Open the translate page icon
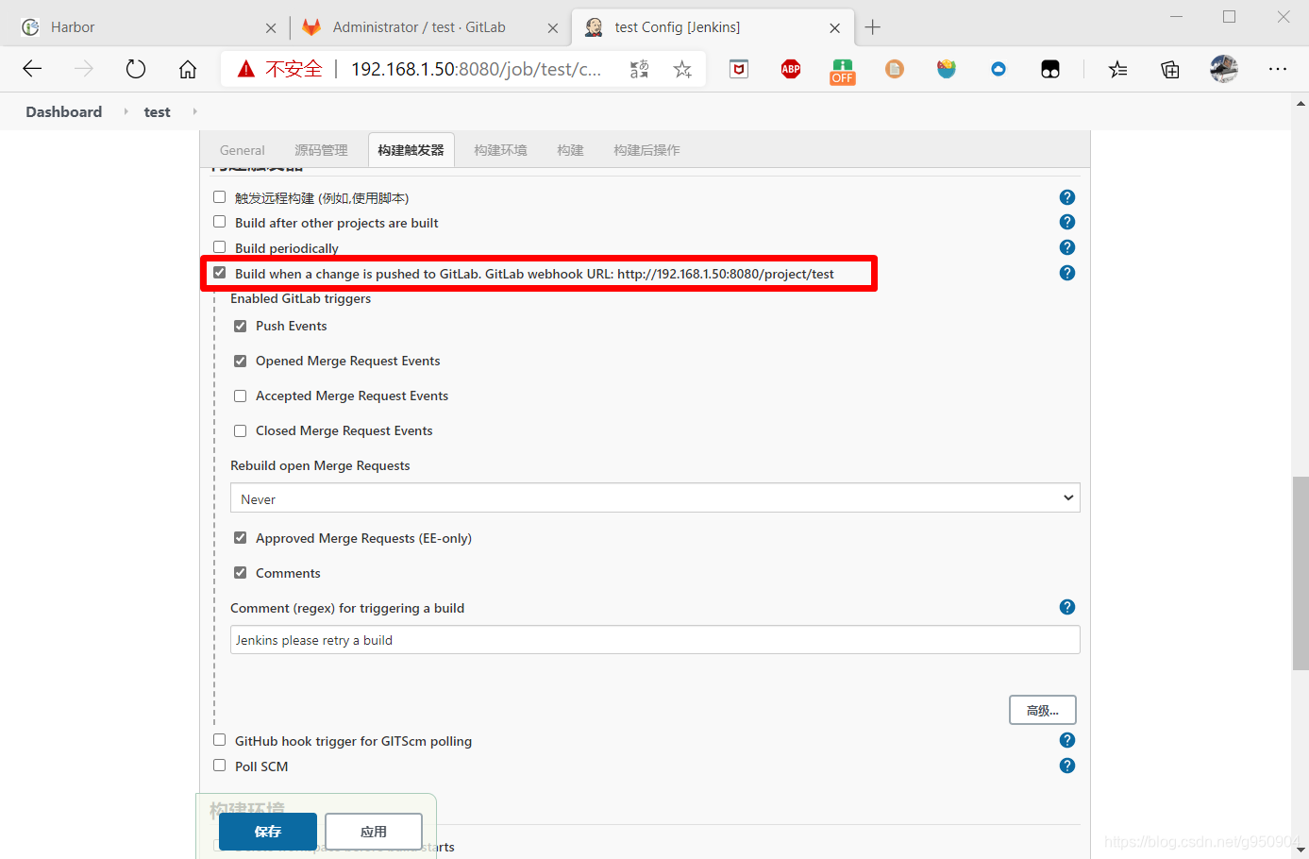This screenshot has height=859, width=1309. click(x=639, y=69)
